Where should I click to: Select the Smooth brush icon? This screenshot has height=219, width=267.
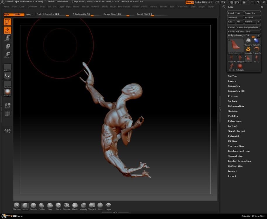coord(33,206)
